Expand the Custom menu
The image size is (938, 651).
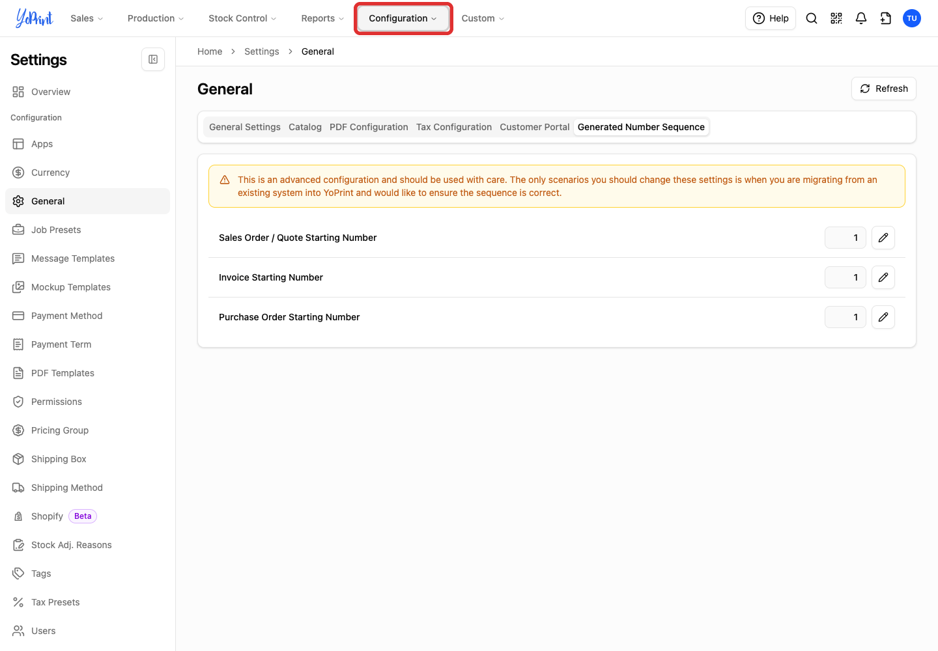[x=483, y=18]
